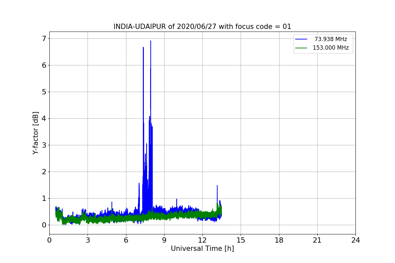Click the y-axis tick label 4
This screenshot has width=395, height=263.
(x=44, y=118)
